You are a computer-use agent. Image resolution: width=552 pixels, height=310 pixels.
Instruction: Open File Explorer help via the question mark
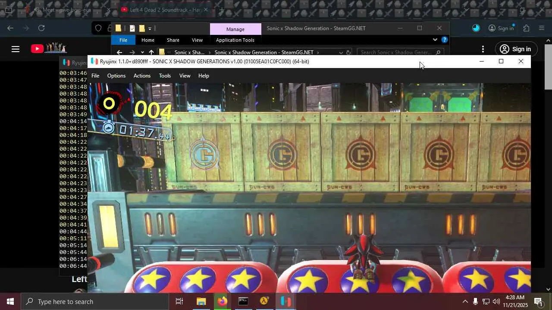(x=445, y=40)
